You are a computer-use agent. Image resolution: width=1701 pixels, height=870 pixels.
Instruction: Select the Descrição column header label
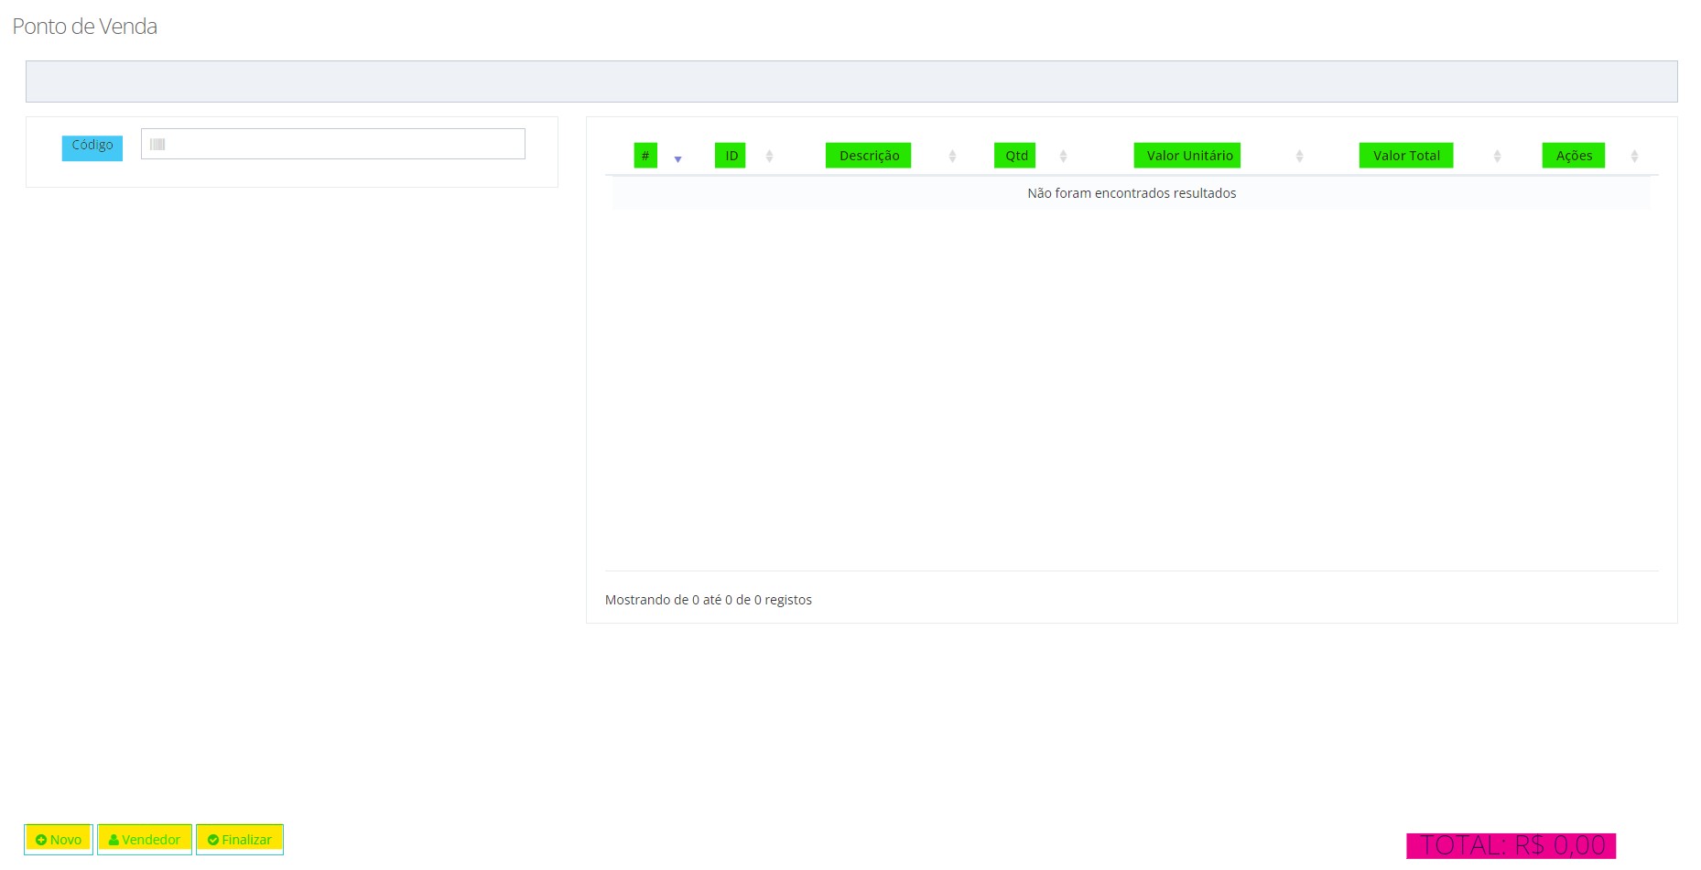tap(868, 156)
